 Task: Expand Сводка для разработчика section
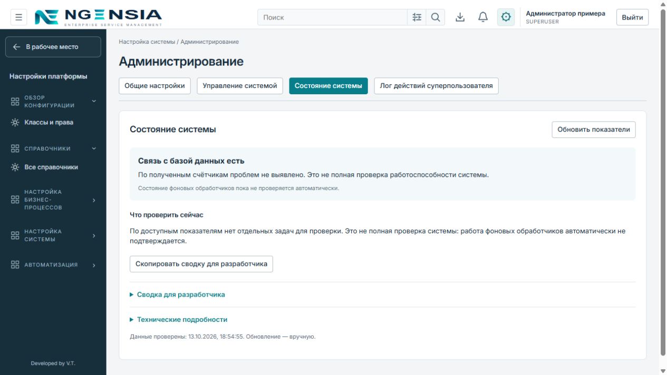click(177, 294)
